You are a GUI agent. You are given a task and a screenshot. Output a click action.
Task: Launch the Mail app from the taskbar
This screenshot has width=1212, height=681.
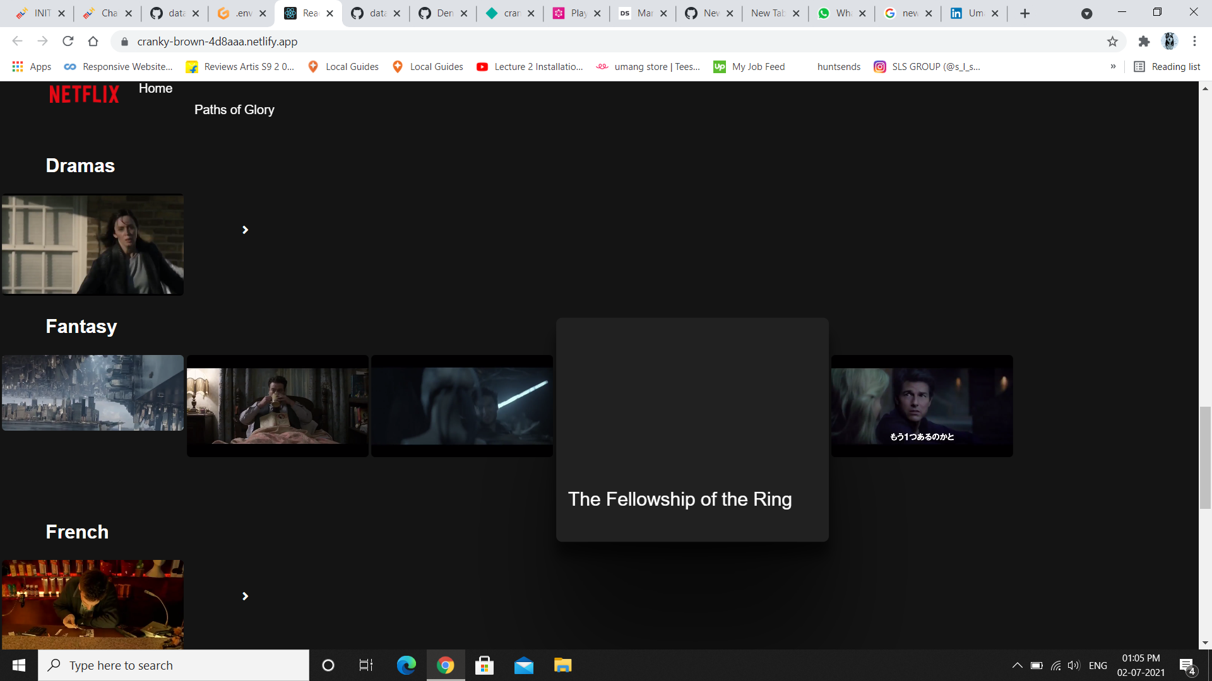coord(523,665)
